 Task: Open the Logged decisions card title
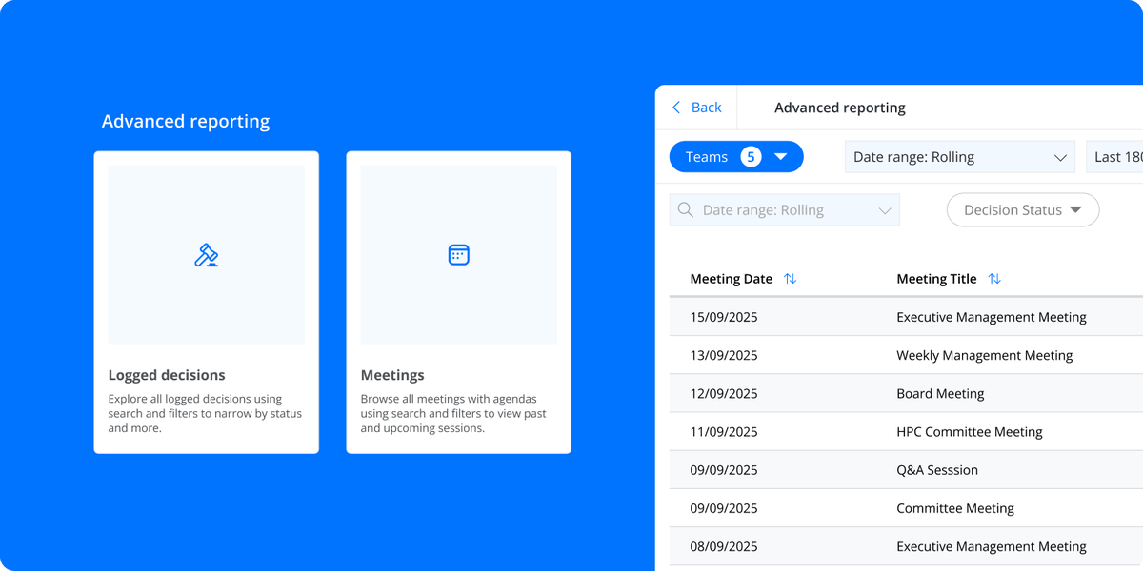pos(167,375)
